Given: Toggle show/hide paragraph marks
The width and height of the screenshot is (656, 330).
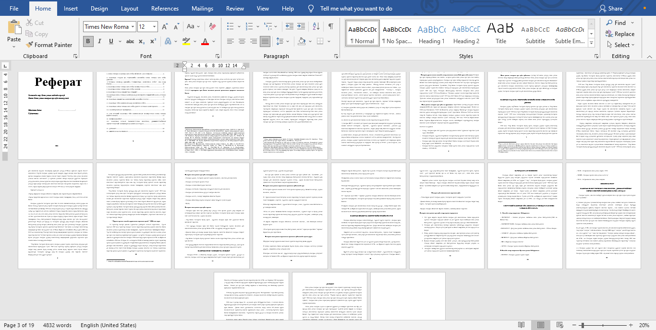Looking at the screenshot, I should pos(331,26).
